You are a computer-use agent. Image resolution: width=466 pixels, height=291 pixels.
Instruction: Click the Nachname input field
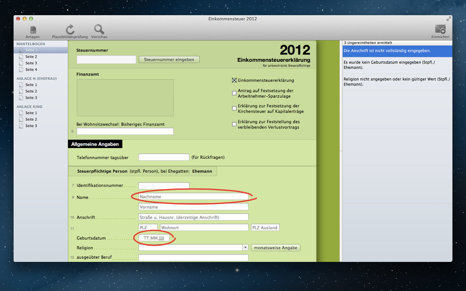(193, 196)
